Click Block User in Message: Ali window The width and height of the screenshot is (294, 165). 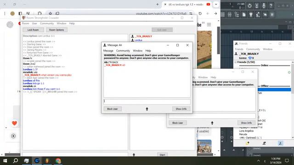click(112, 109)
